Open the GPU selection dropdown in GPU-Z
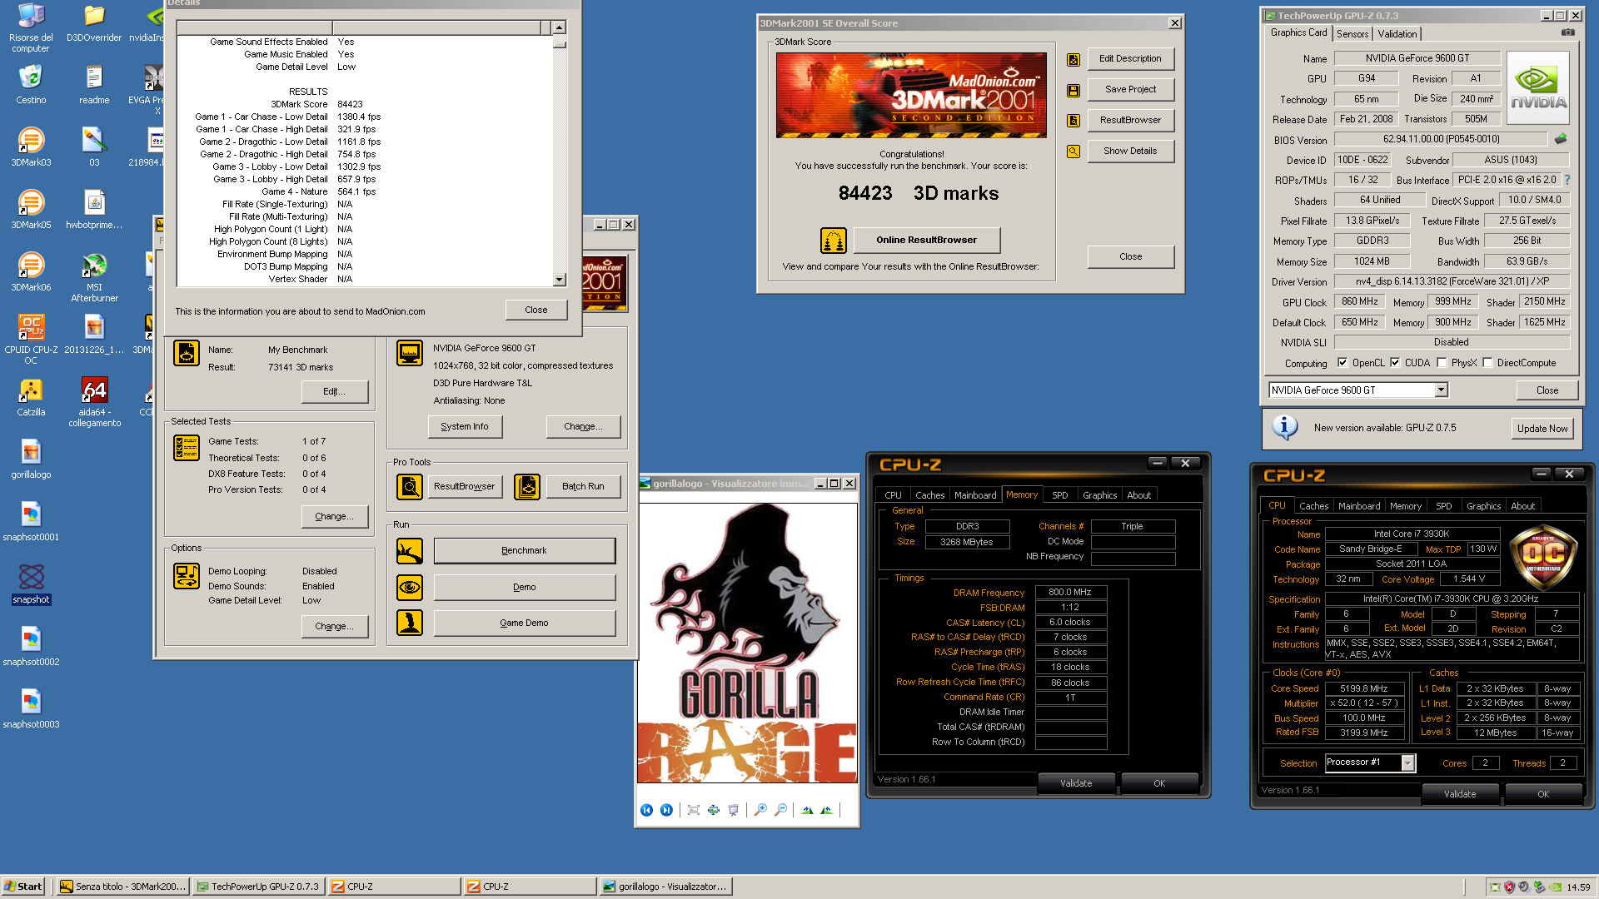 click(1441, 390)
